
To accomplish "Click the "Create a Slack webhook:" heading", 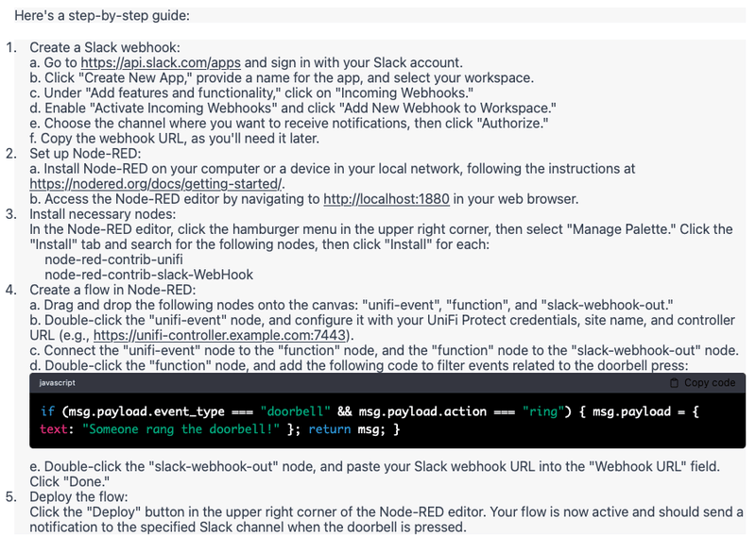I will pos(105,48).
